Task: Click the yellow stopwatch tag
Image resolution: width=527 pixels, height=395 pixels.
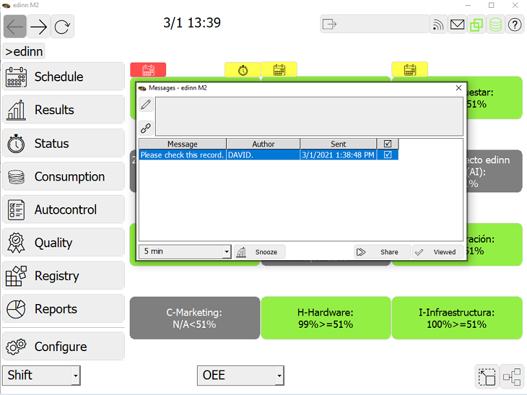Action: point(243,70)
